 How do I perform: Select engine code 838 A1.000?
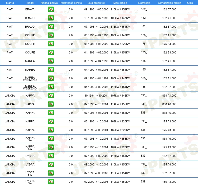pyautogui.click(x=169, y=95)
